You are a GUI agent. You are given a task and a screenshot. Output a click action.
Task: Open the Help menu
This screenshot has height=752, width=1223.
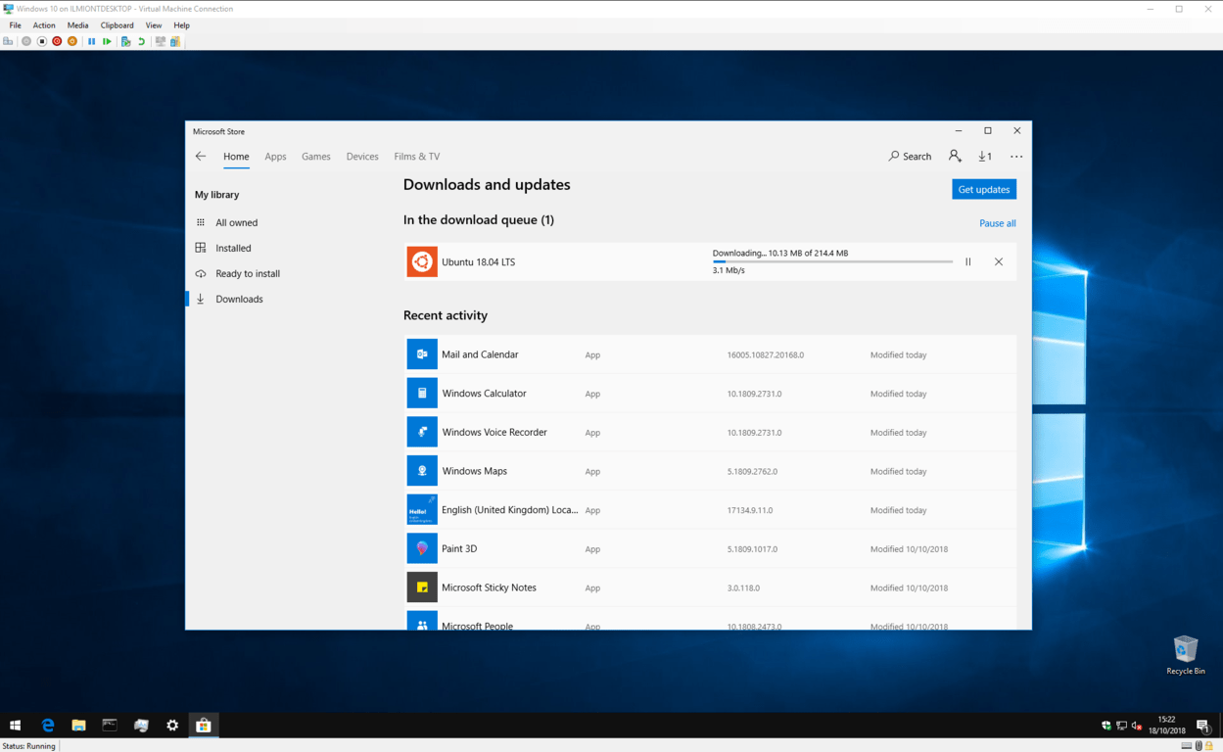click(x=181, y=25)
